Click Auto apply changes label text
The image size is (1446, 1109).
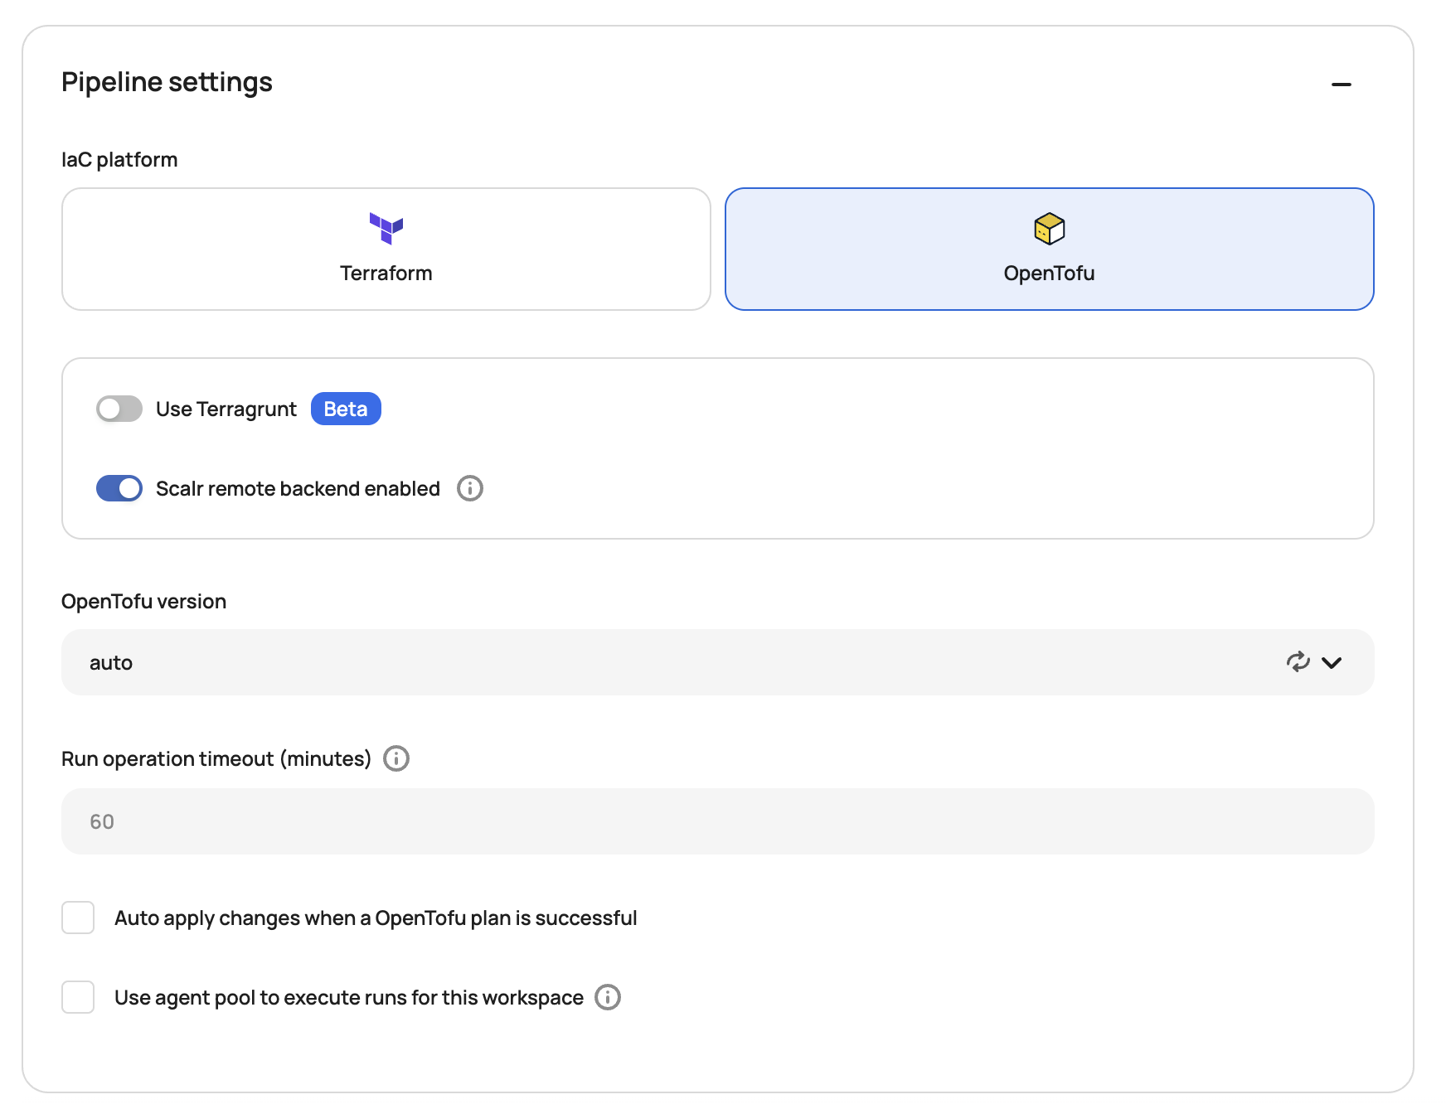[376, 918]
